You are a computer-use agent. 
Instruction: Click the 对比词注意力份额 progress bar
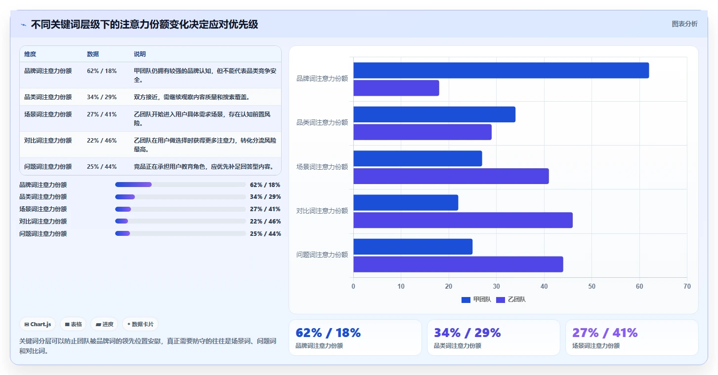[x=180, y=221]
